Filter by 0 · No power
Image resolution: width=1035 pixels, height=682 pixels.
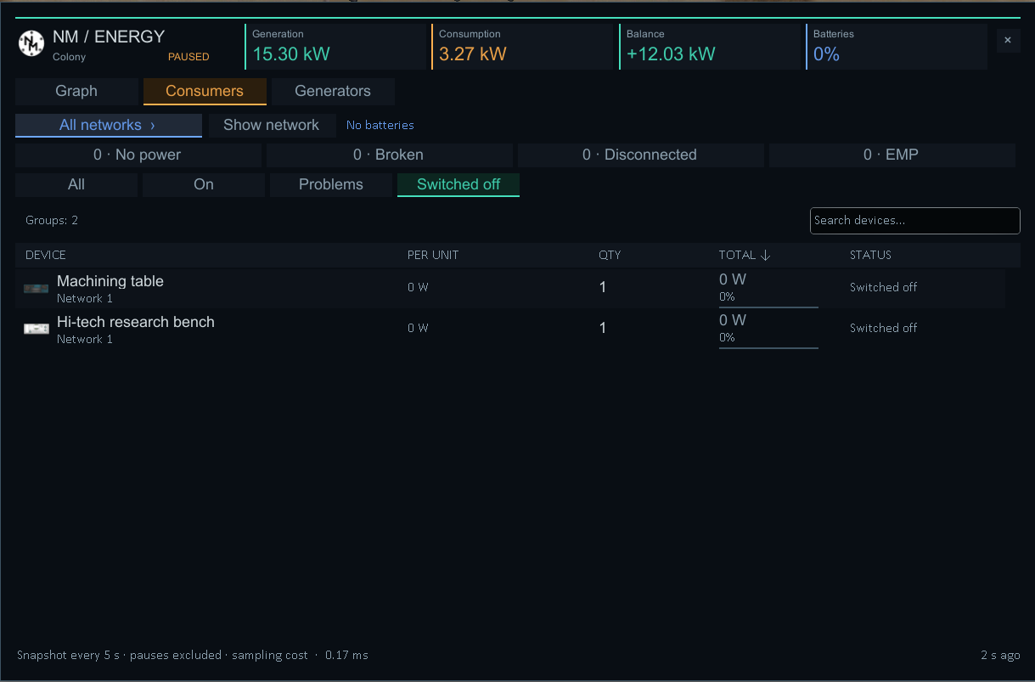pyautogui.click(x=138, y=155)
